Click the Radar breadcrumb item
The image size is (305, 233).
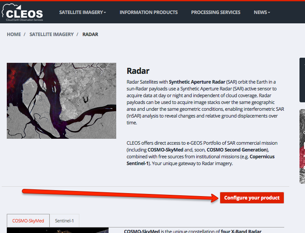(x=90, y=34)
